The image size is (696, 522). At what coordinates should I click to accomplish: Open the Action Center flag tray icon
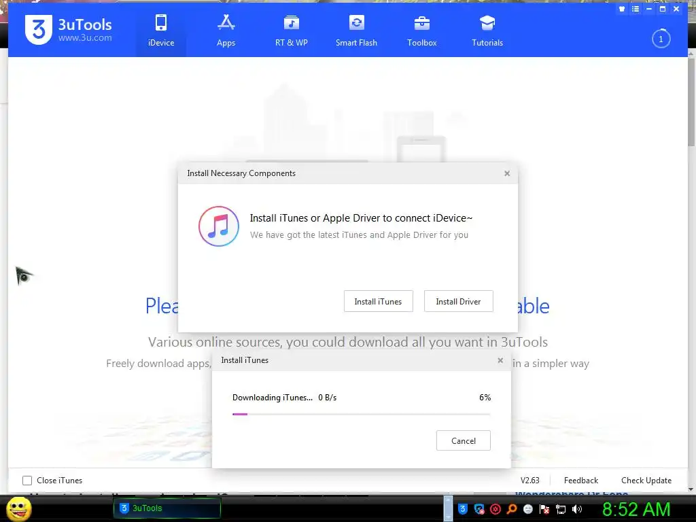[x=544, y=508]
